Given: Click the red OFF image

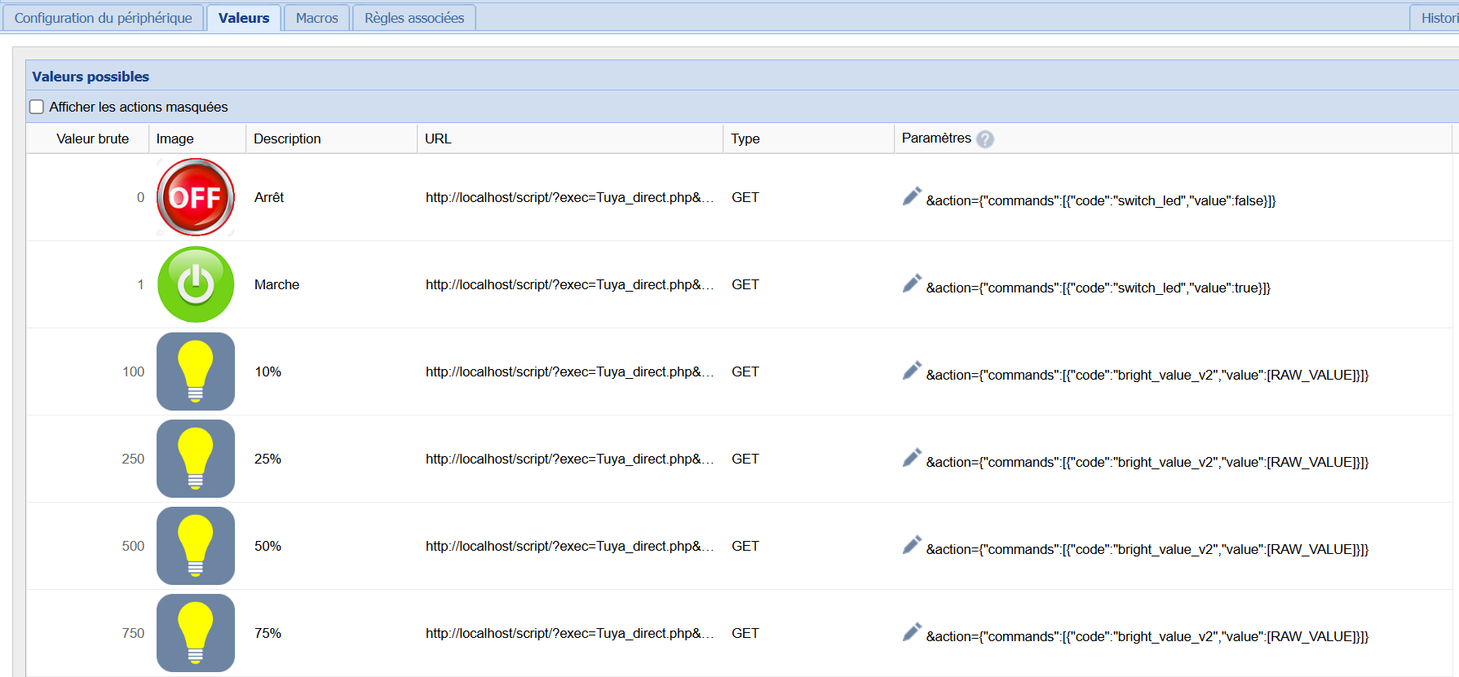Looking at the screenshot, I should point(196,197).
